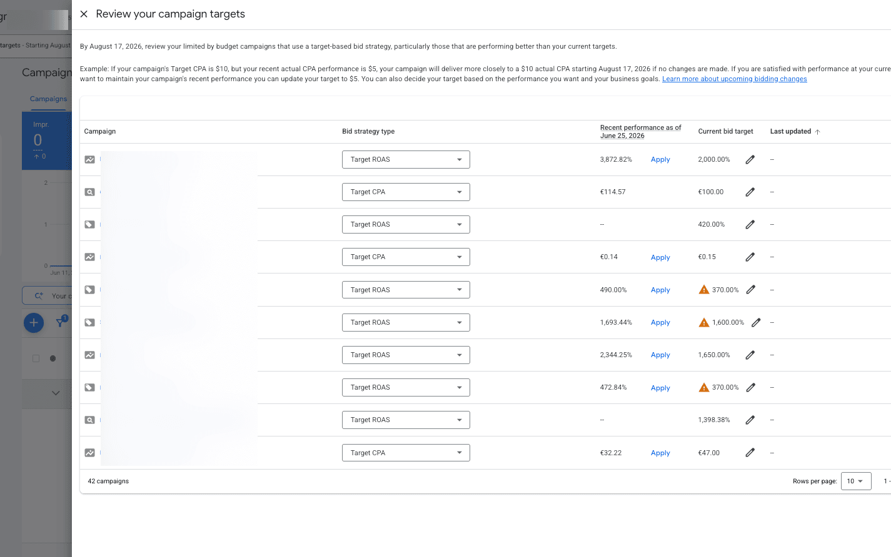Click the campaign icon in the €0.14 row
This screenshot has height=557, width=891.
click(x=90, y=257)
